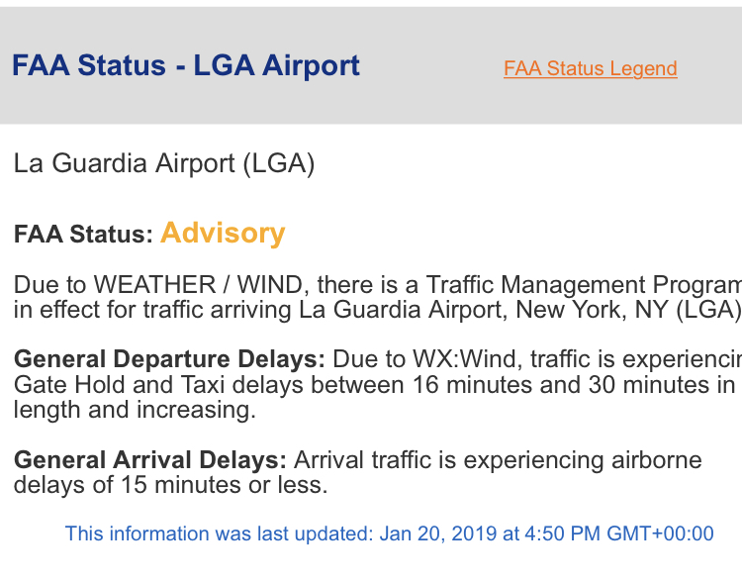This screenshot has width=742, height=581.
Task: Click the 'Due to WX:Wind' departure text
Action: 427,359
